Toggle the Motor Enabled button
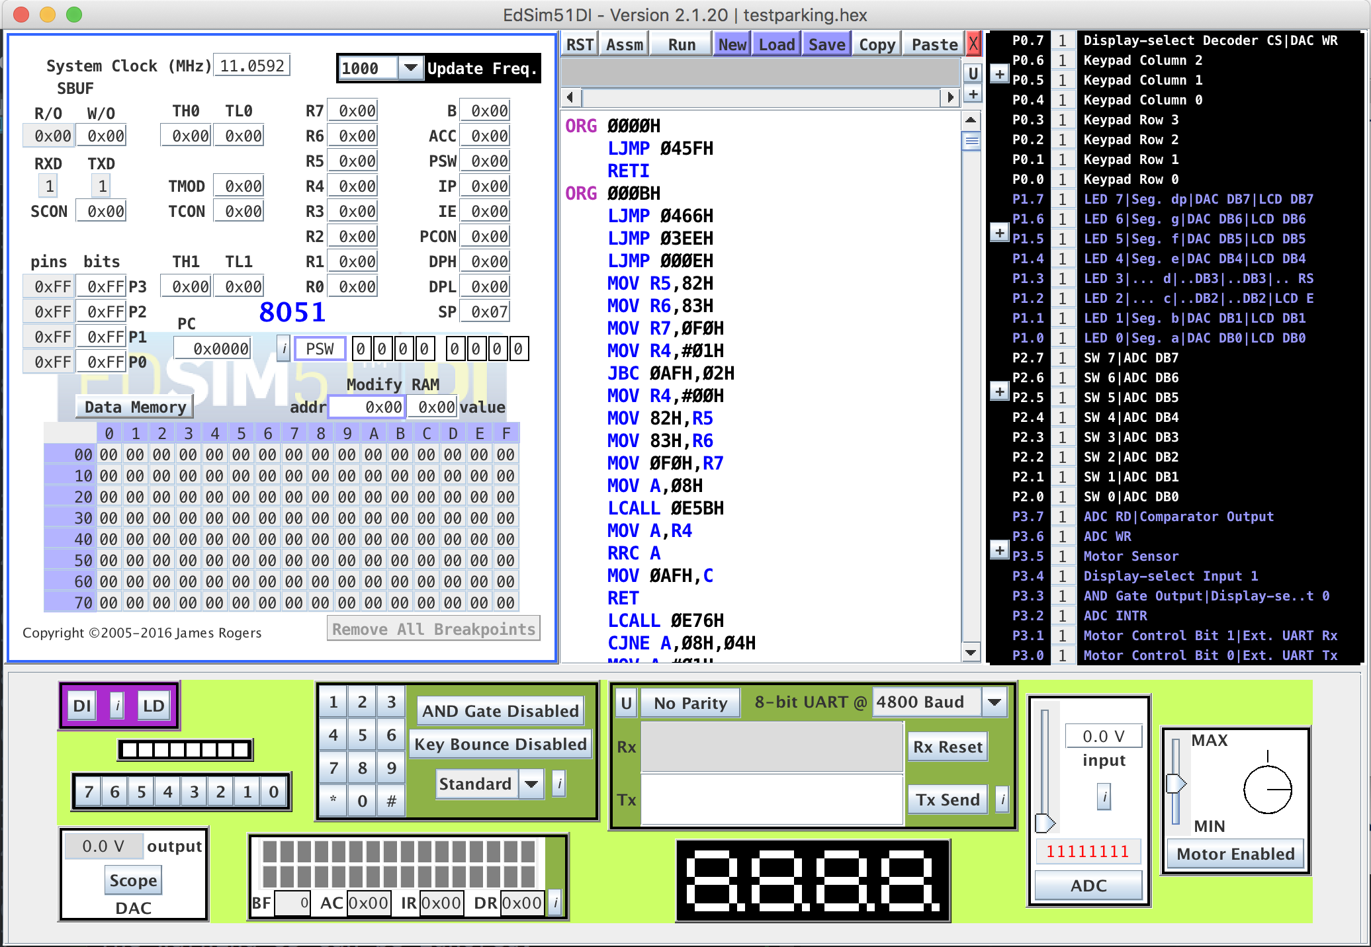 pyautogui.click(x=1235, y=854)
